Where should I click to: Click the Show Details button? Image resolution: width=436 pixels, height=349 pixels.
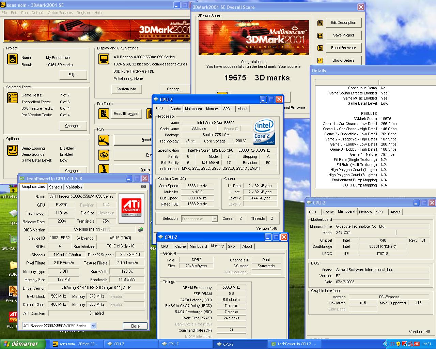click(x=343, y=60)
